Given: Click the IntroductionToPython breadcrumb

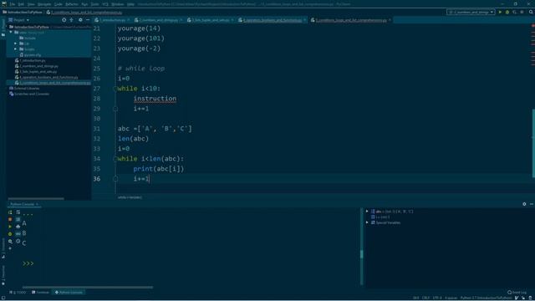Looking at the screenshot, I should tap(23, 13).
